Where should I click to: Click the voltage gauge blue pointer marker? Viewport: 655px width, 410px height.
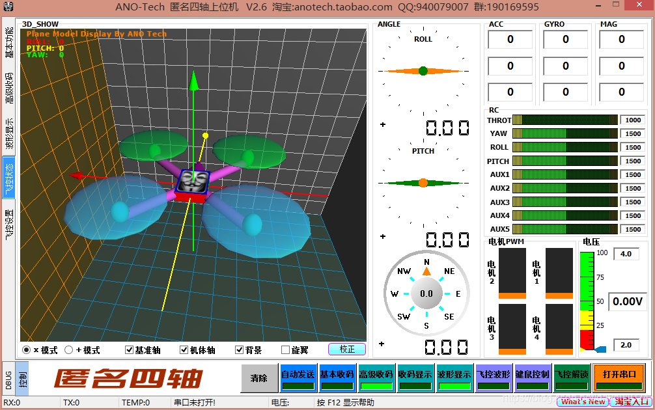point(600,349)
